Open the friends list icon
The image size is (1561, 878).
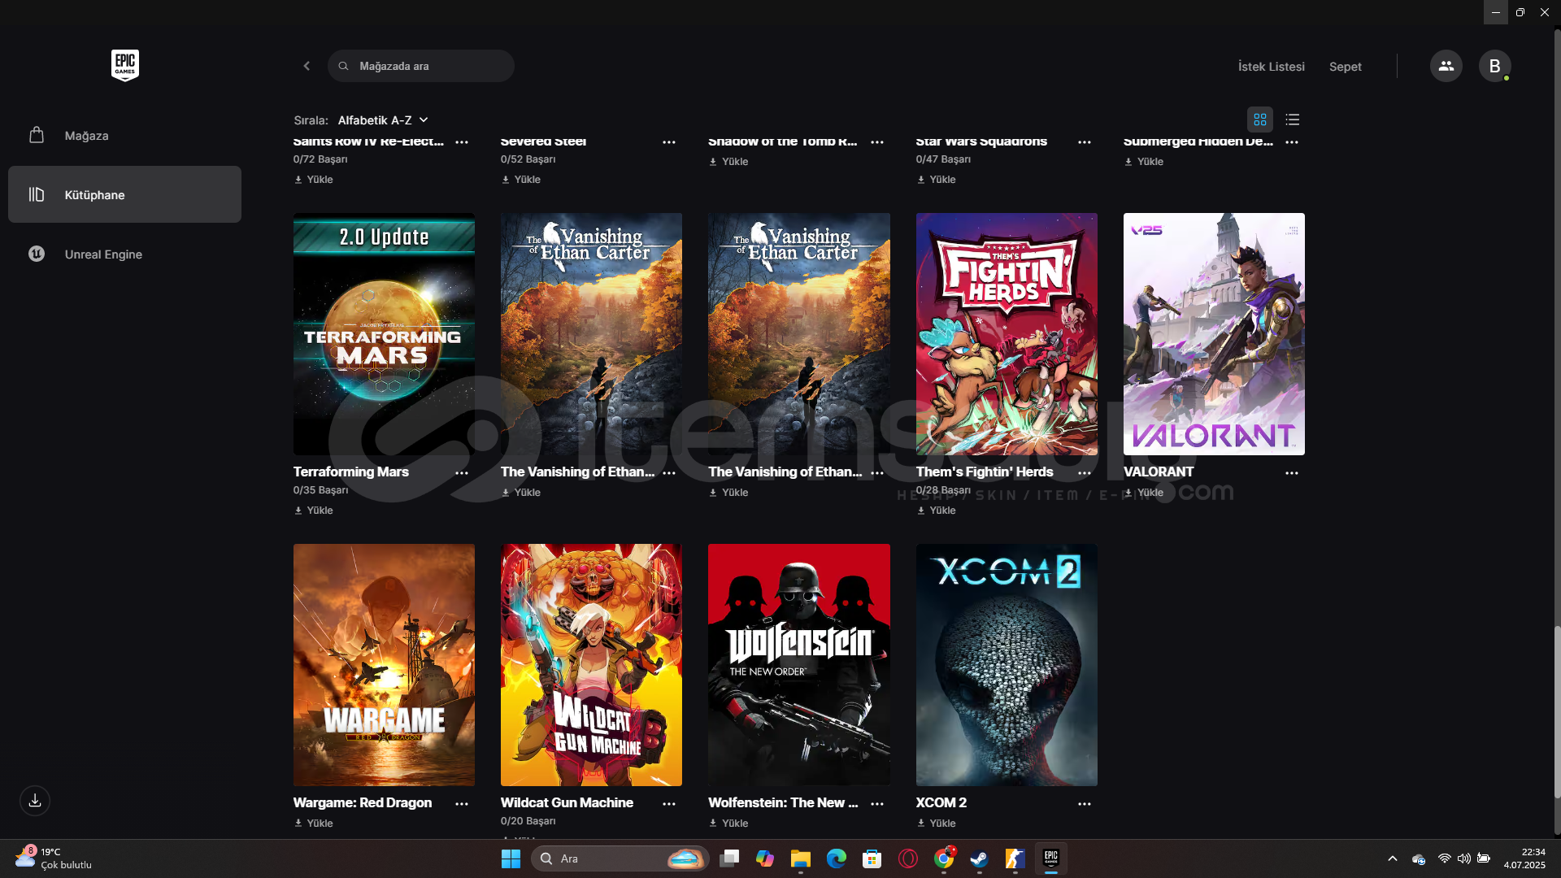(x=1446, y=66)
